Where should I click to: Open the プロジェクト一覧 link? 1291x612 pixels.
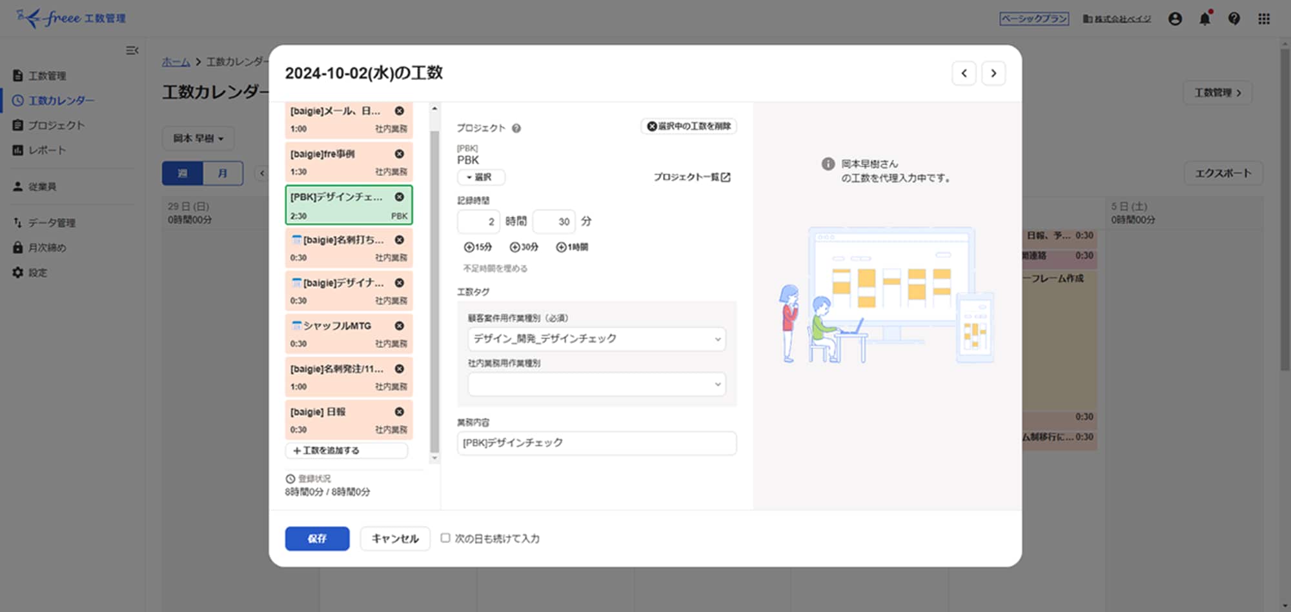pyautogui.click(x=691, y=177)
